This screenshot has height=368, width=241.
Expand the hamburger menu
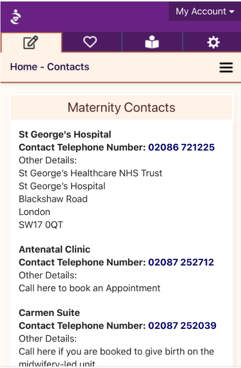pyautogui.click(x=226, y=67)
